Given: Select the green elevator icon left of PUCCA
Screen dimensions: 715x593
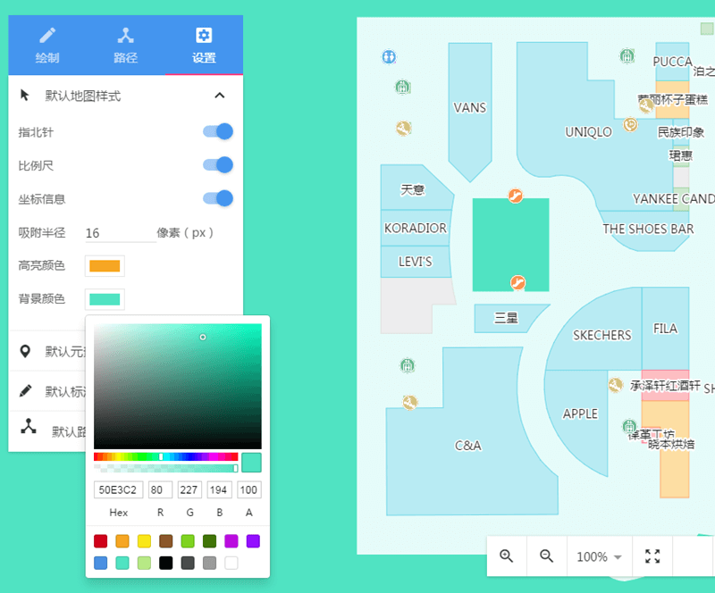Looking at the screenshot, I should pos(627,56).
